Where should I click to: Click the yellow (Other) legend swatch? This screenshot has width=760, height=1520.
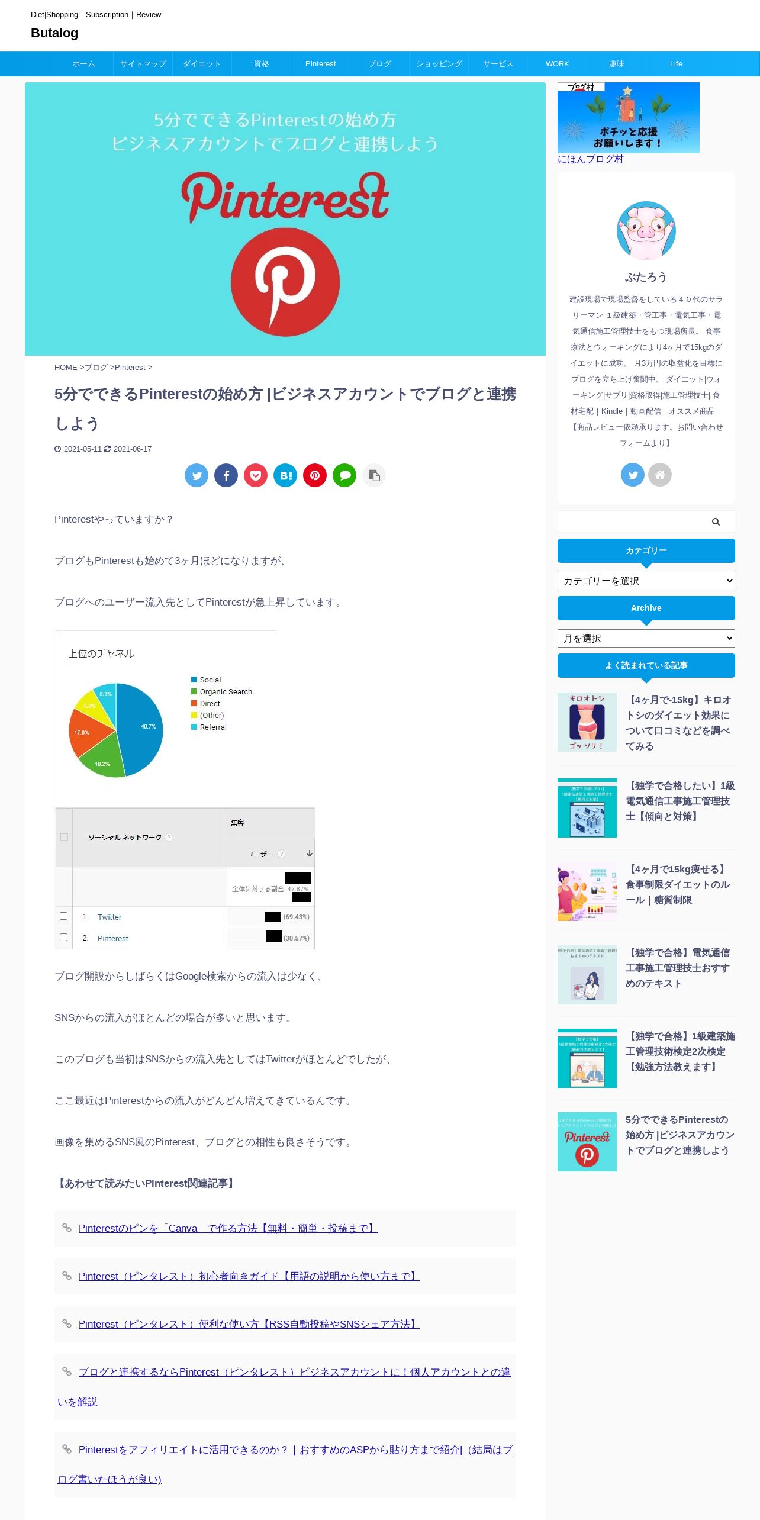point(194,715)
